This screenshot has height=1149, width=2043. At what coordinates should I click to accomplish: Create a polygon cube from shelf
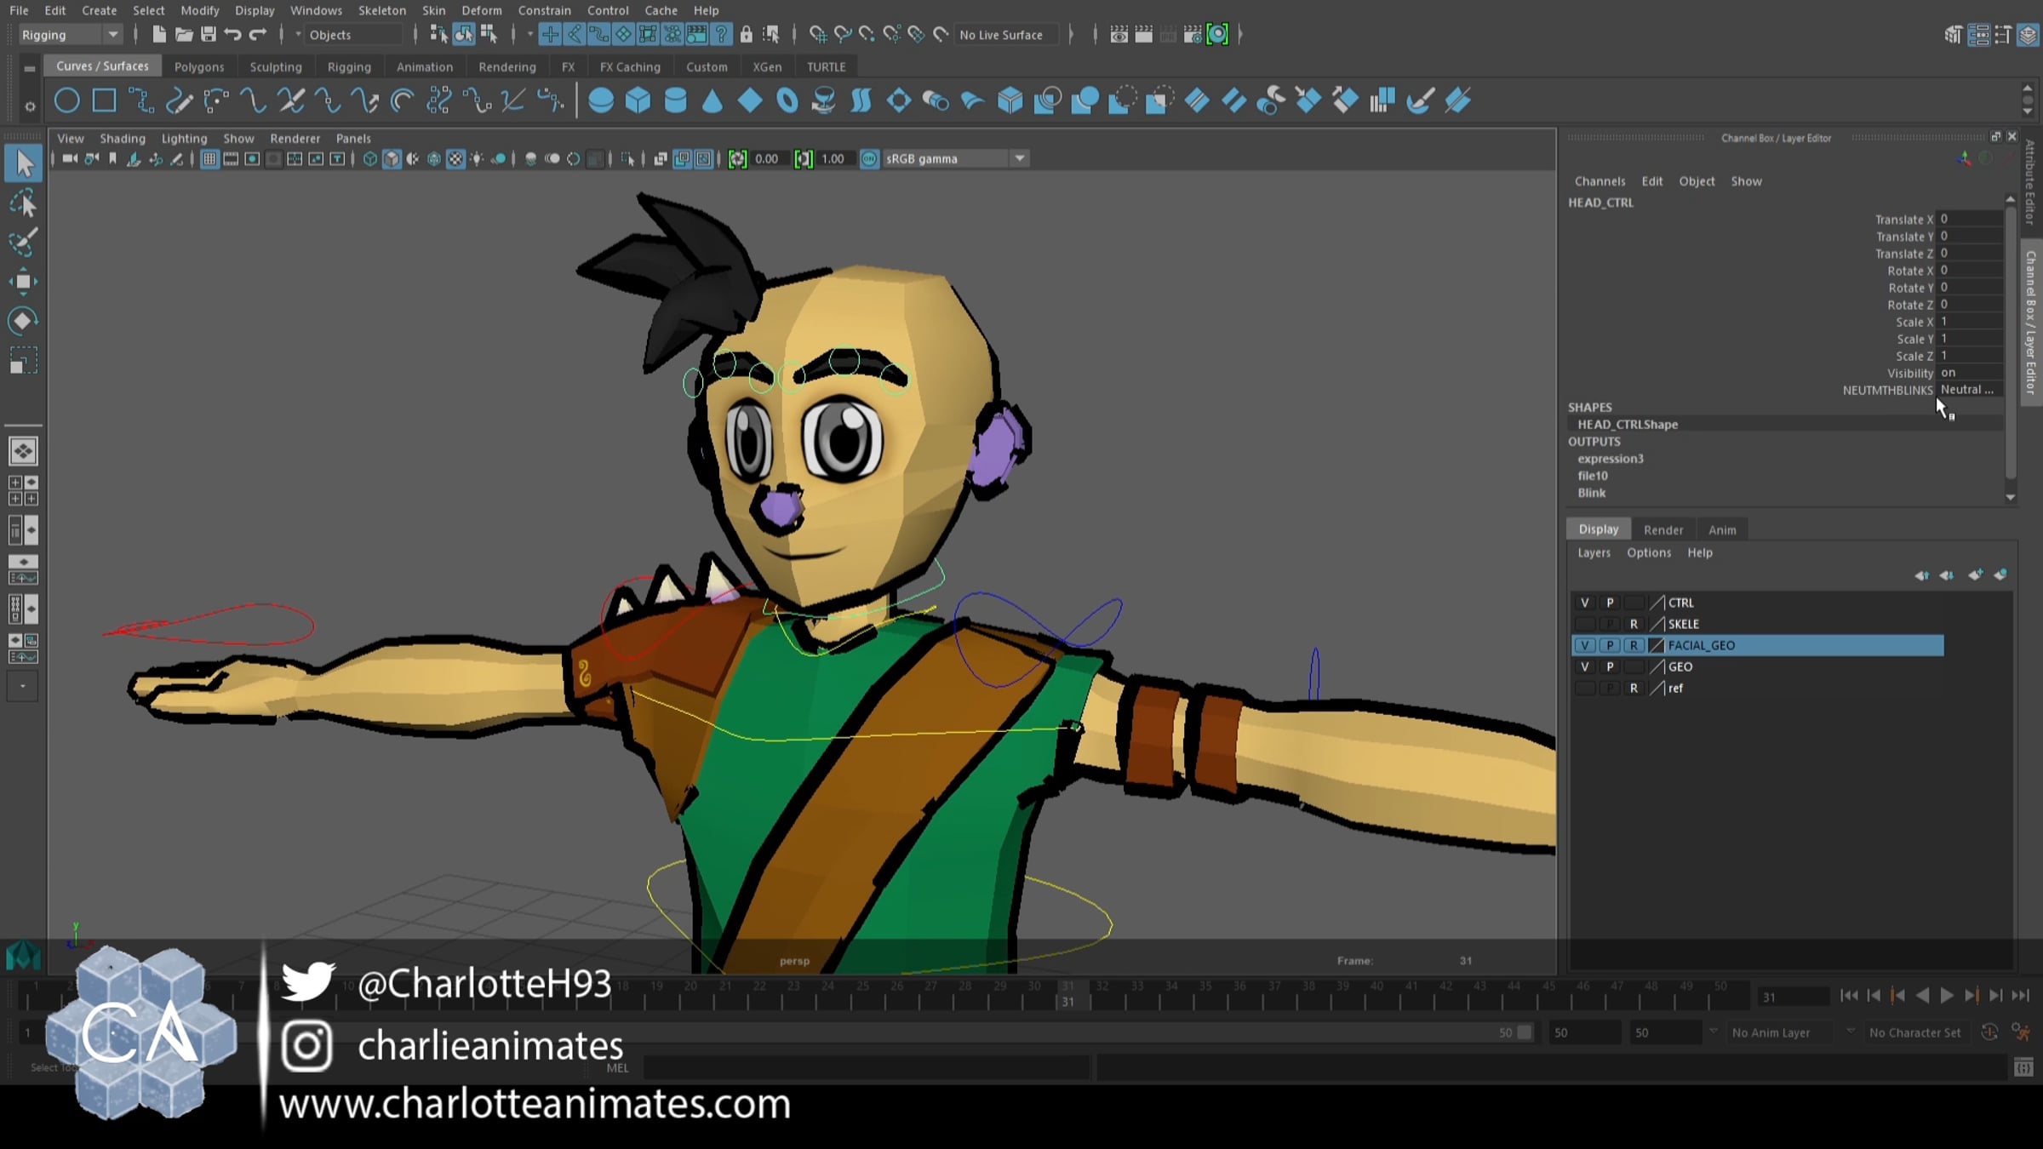tap(638, 100)
